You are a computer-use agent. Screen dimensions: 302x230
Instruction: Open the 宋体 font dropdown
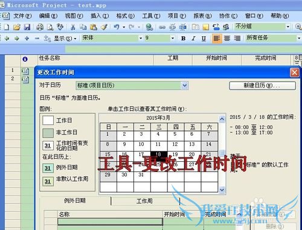coord(141,38)
